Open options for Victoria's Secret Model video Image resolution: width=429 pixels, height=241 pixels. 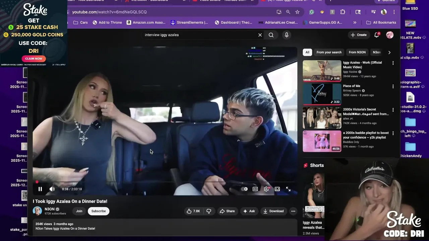click(393, 110)
